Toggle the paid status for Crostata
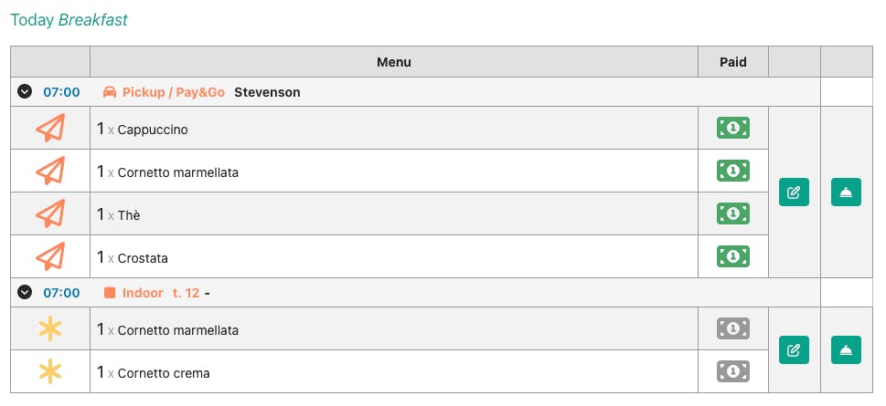The image size is (886, 406). [x=732, y=257]
